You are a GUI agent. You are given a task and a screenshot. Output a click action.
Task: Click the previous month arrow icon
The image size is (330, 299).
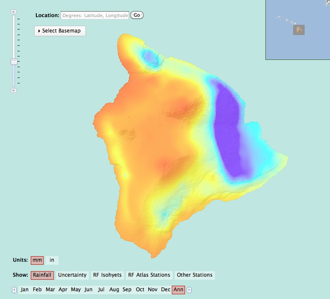tap(14, 290)
